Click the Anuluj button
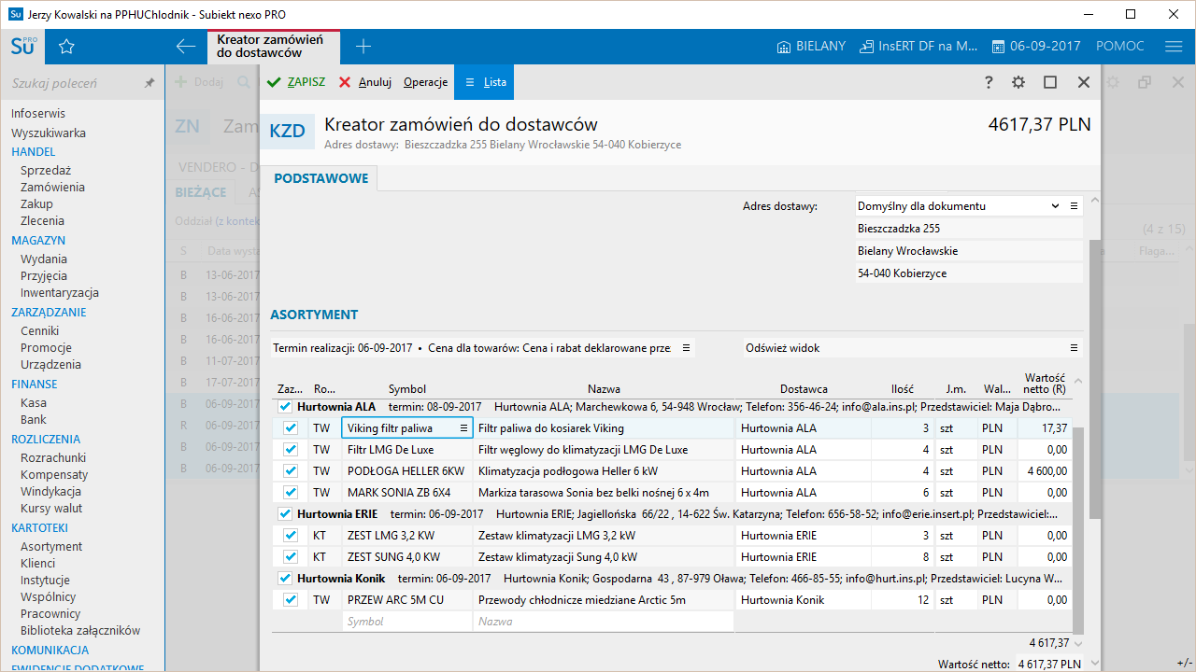This screenshot has width=1196, height=672. (x=365, y=82)
